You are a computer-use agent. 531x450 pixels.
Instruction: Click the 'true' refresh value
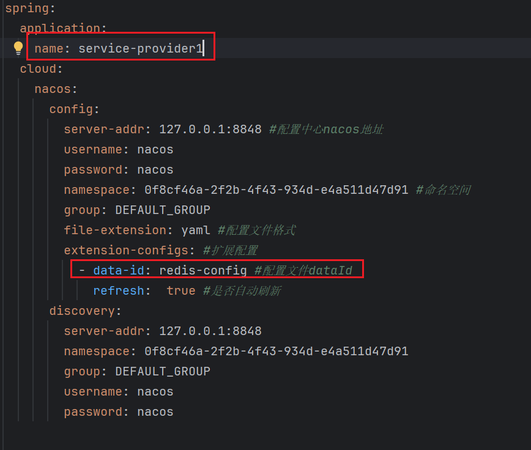[x=181, y=290]
